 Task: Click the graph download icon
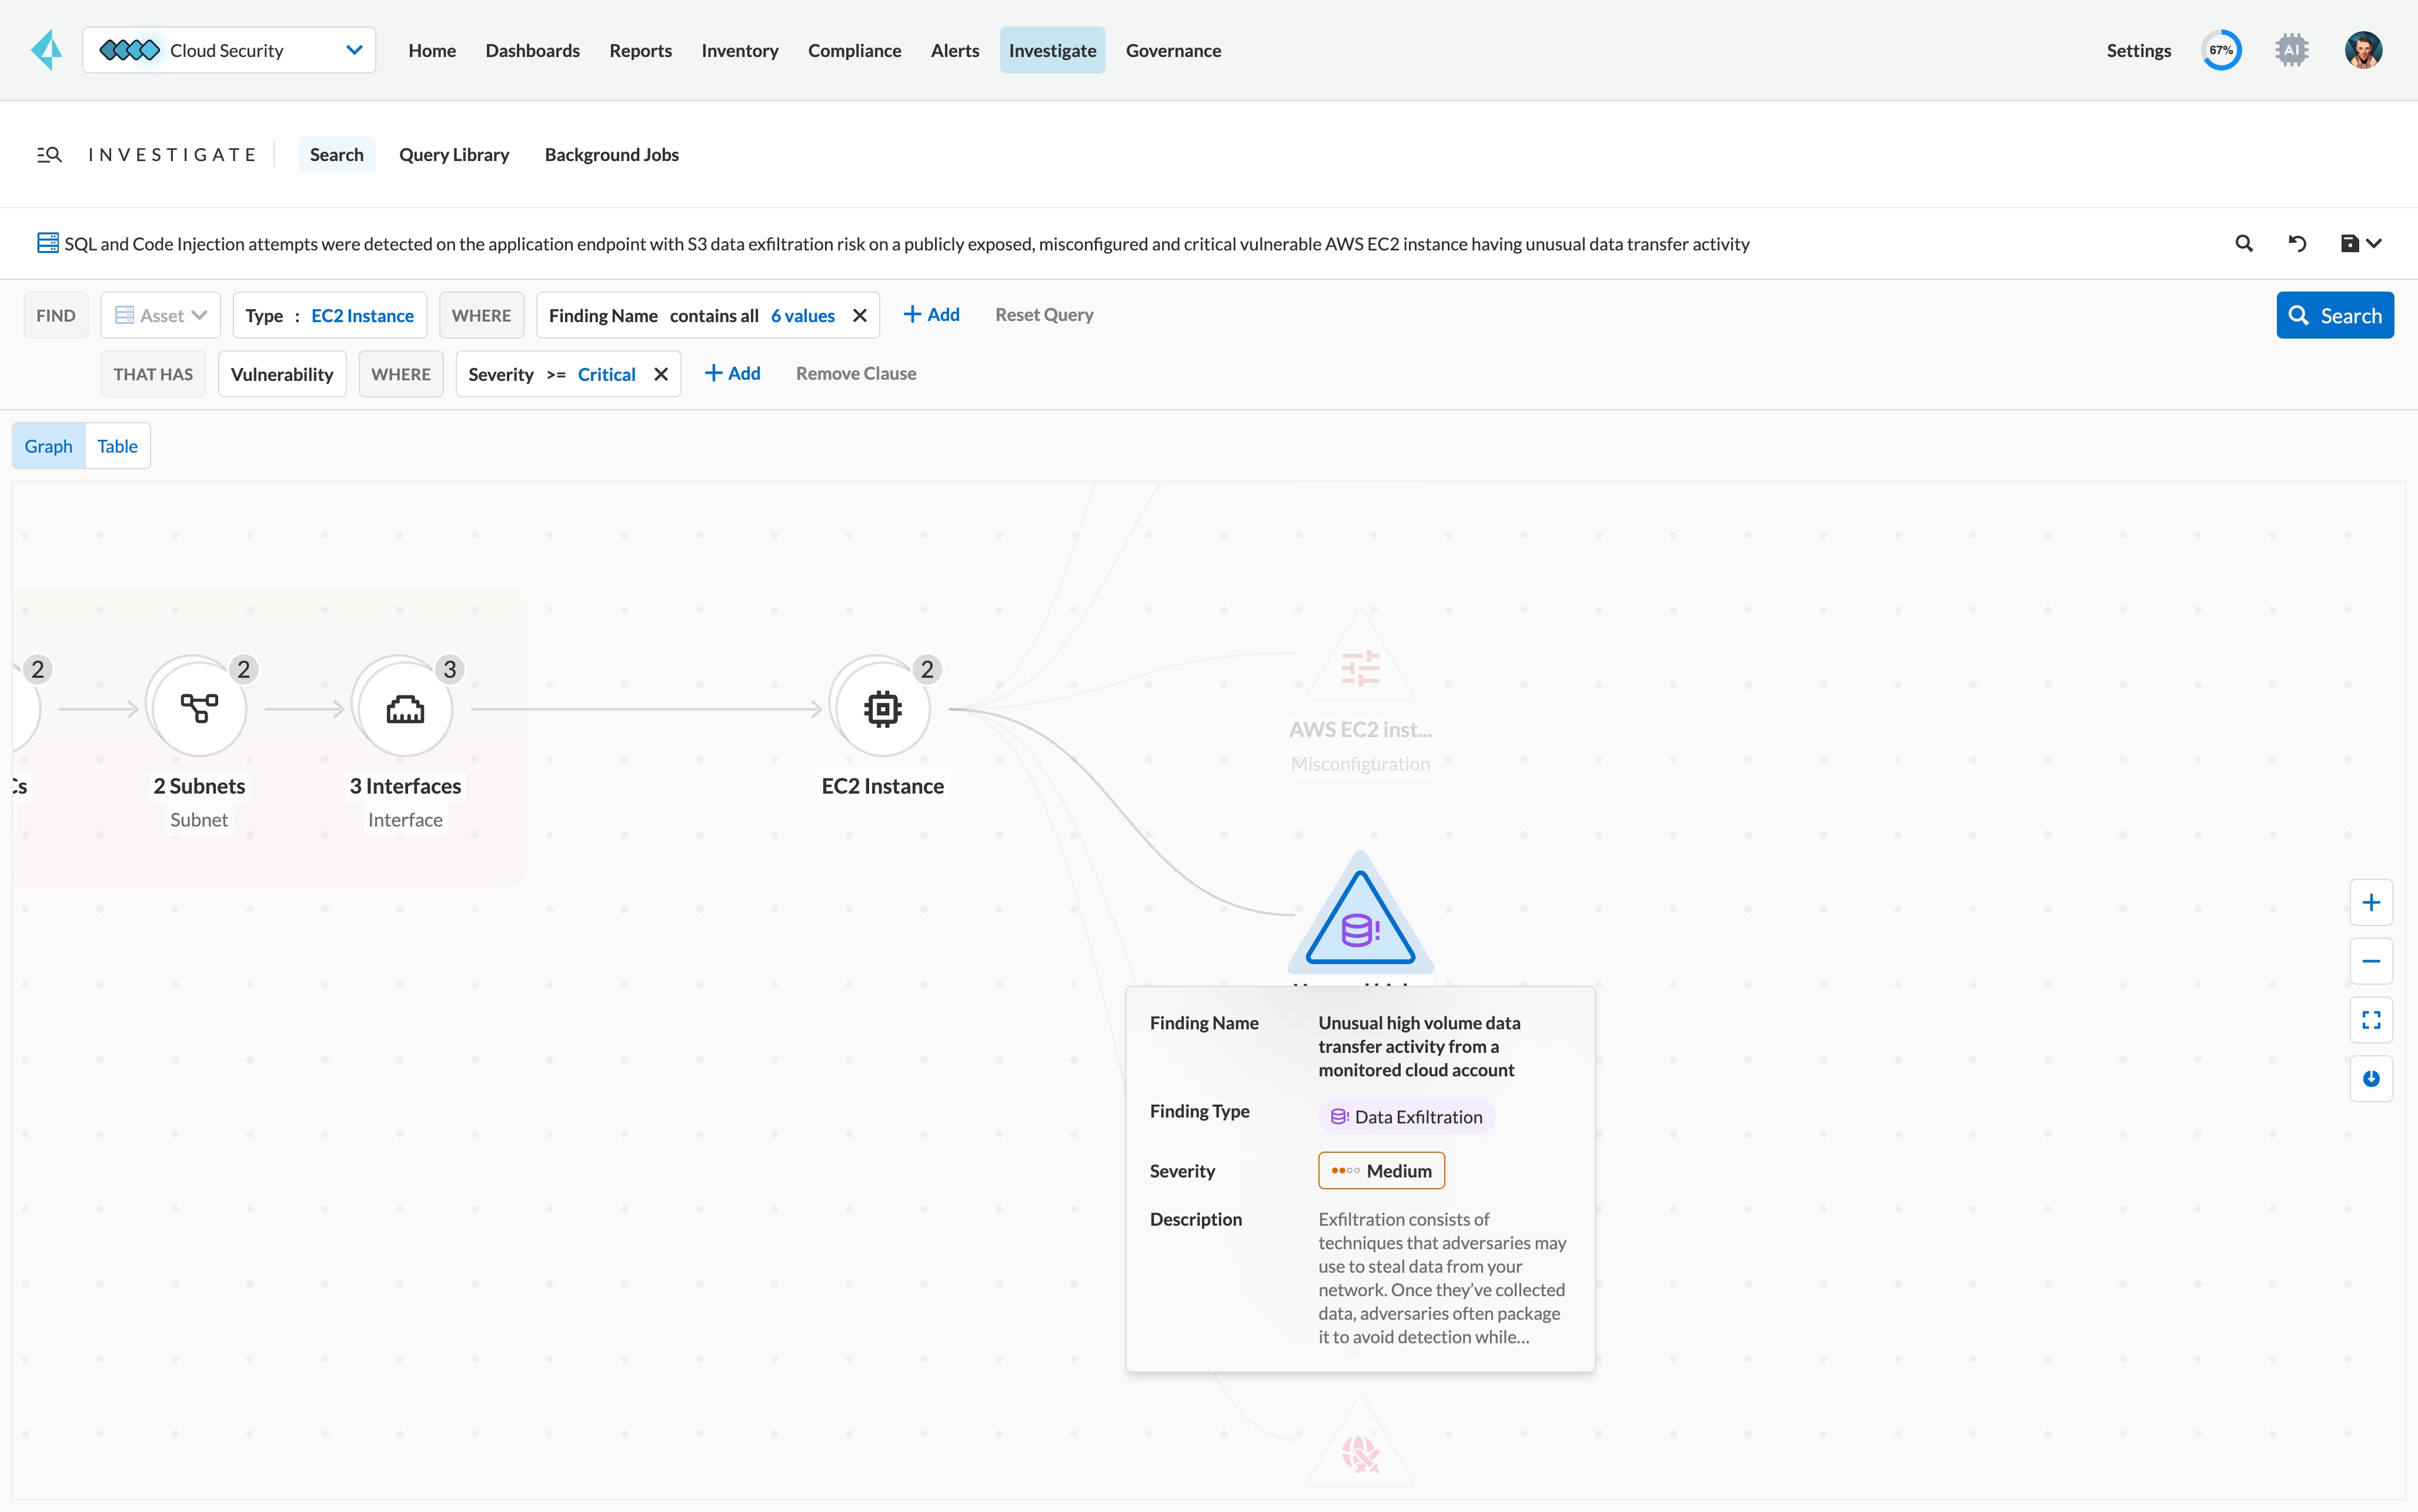tap(2370, 1078)
